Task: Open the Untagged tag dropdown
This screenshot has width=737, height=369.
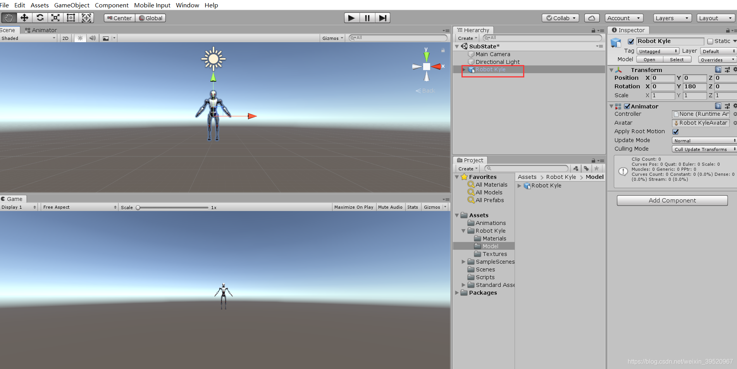Action: [658, 51]
